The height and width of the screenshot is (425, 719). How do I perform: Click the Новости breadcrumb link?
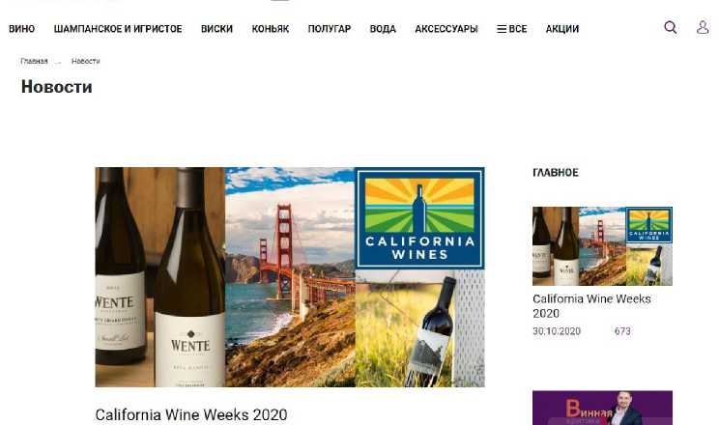[86, 61]
